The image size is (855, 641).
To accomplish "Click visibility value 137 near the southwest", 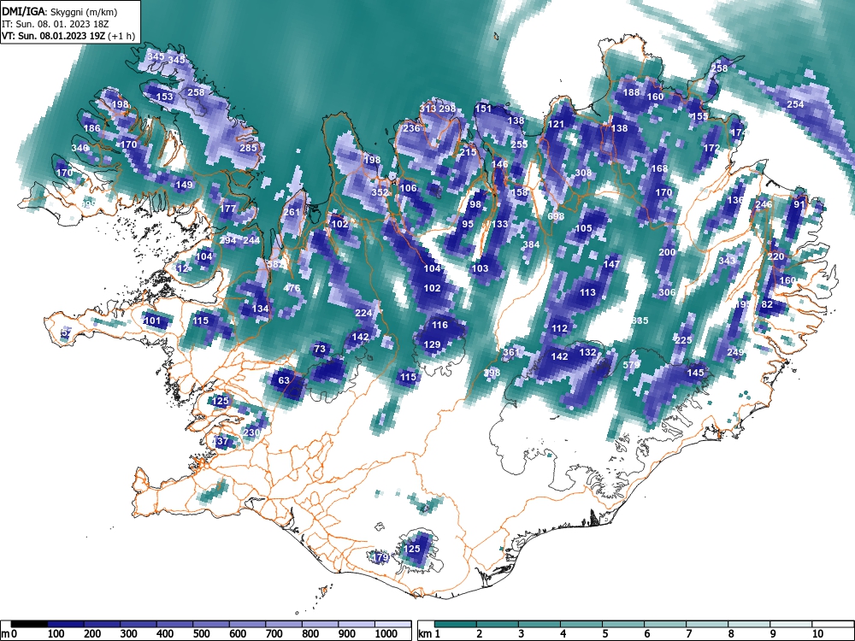I will (221, 441).
